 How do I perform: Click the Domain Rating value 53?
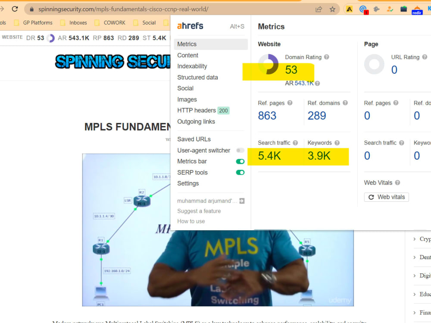click(x=291, y=70)
